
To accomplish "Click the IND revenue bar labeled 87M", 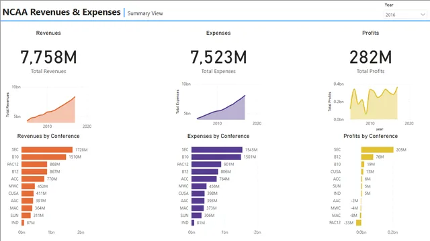I will pyautogui.click(x=23, y=223).
